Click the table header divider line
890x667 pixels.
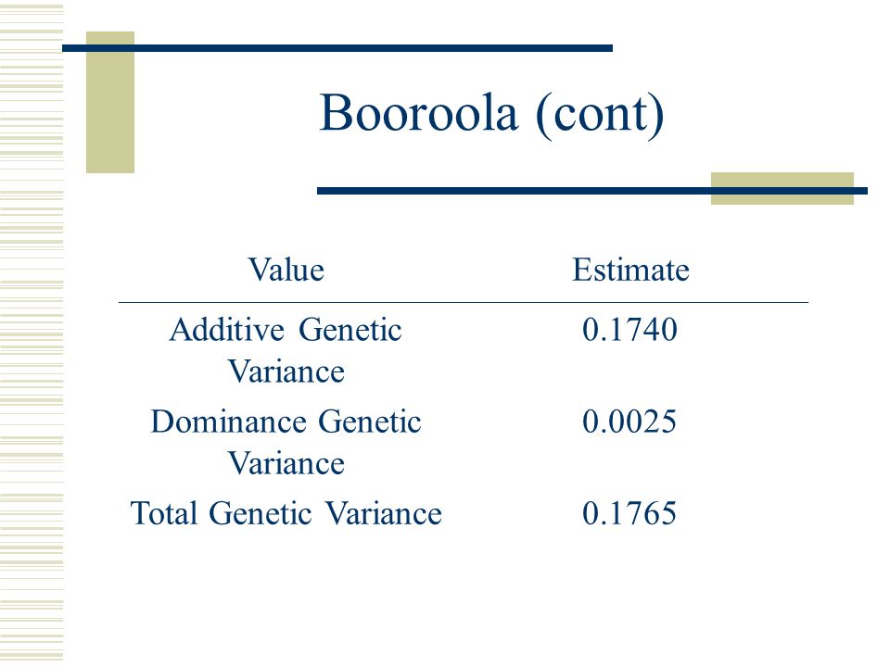464,303
